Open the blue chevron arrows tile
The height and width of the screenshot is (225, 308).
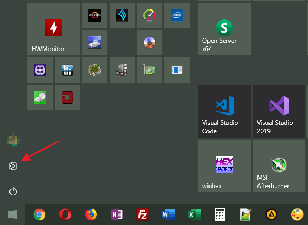(122, 15)
